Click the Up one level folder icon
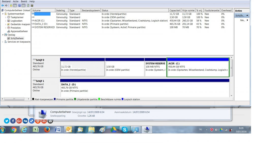The width and height of the screenshot is (254, 143). click(11, 5)
